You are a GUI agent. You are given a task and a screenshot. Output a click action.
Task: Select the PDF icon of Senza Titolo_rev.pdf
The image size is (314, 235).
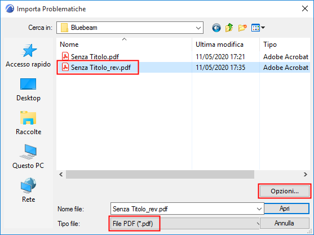(x=65, y=67)
